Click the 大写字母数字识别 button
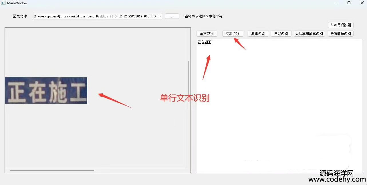Screen dimensions: 367x185 pos(309,34)
